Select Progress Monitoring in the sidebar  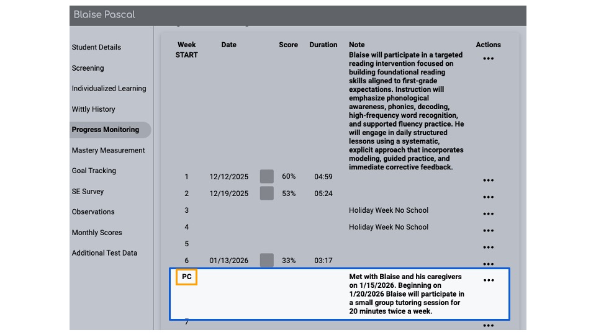111,130
